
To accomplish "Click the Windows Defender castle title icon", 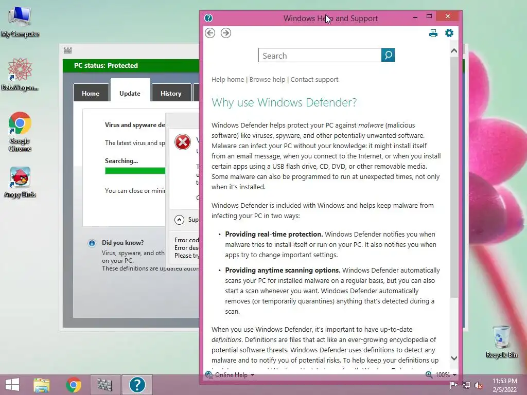I will tap(67, 50).
